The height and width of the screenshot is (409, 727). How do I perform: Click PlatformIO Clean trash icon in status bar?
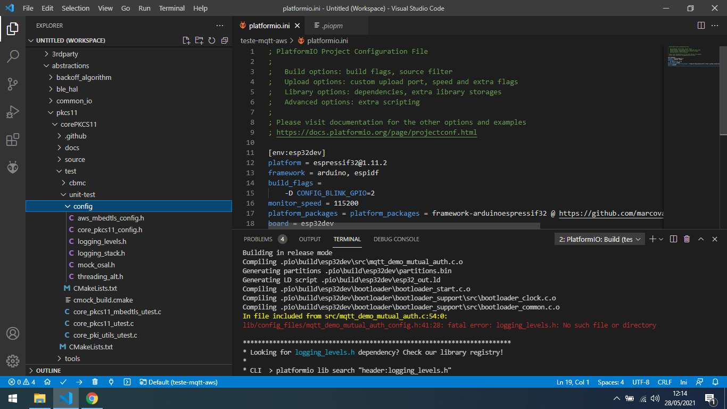point(95,382)
